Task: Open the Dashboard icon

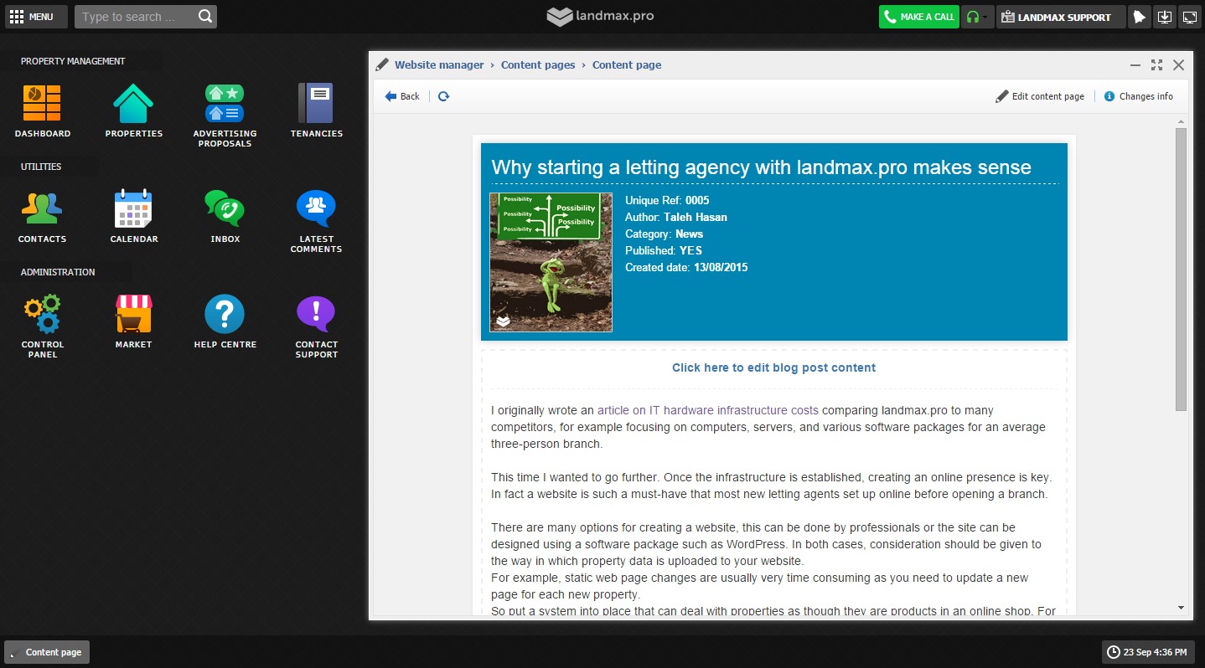Action: pos(42,104)
